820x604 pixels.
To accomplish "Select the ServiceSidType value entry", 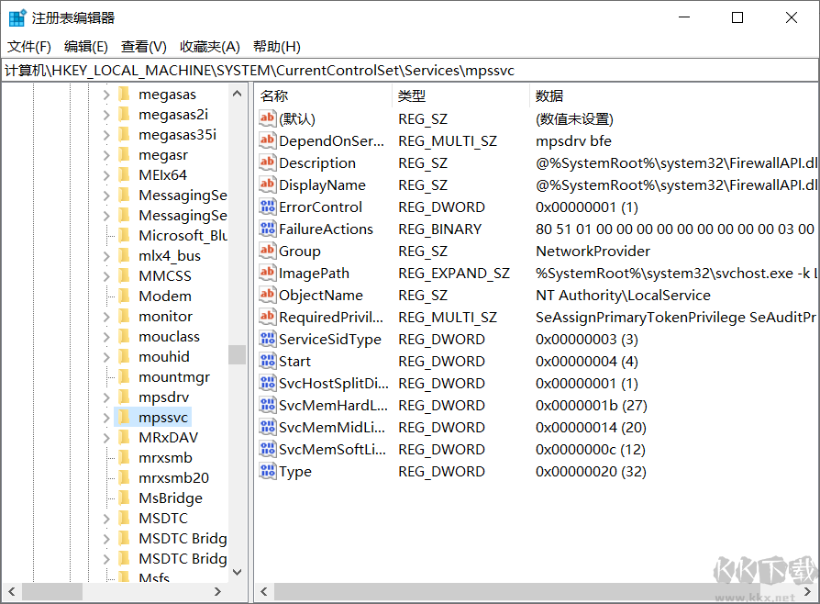I will pos(330,340).
